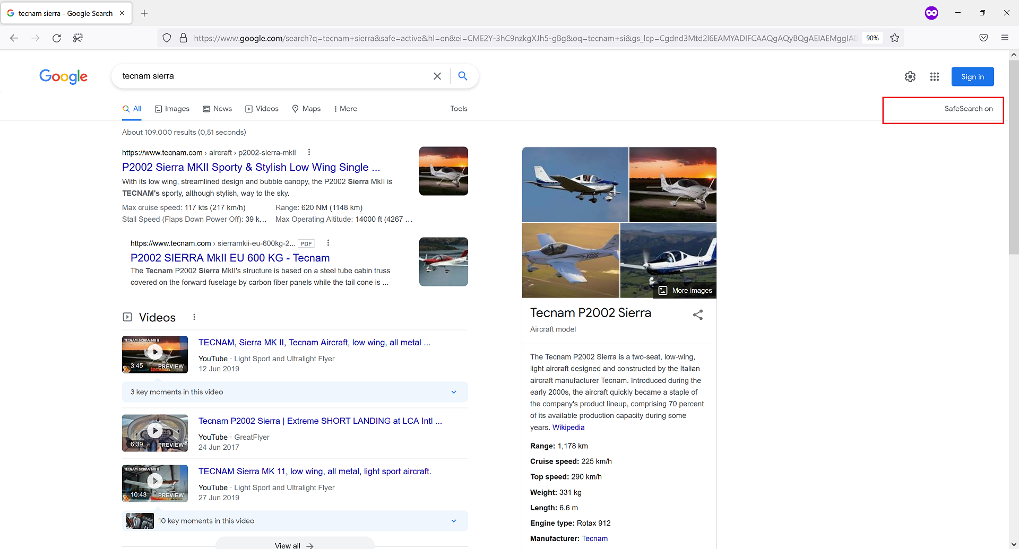Click SafeSearch on label
The image size is (1019, 549).
coord(969,109)
